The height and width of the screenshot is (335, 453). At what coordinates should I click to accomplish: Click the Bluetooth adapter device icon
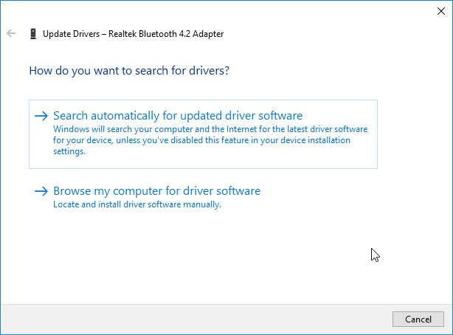[x=33, y=34]
